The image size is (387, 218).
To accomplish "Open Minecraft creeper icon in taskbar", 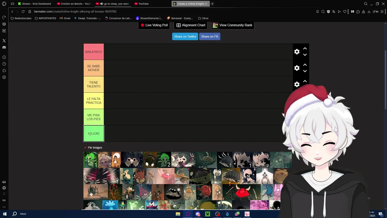I will pyautogui.click(x=207, y=214).
